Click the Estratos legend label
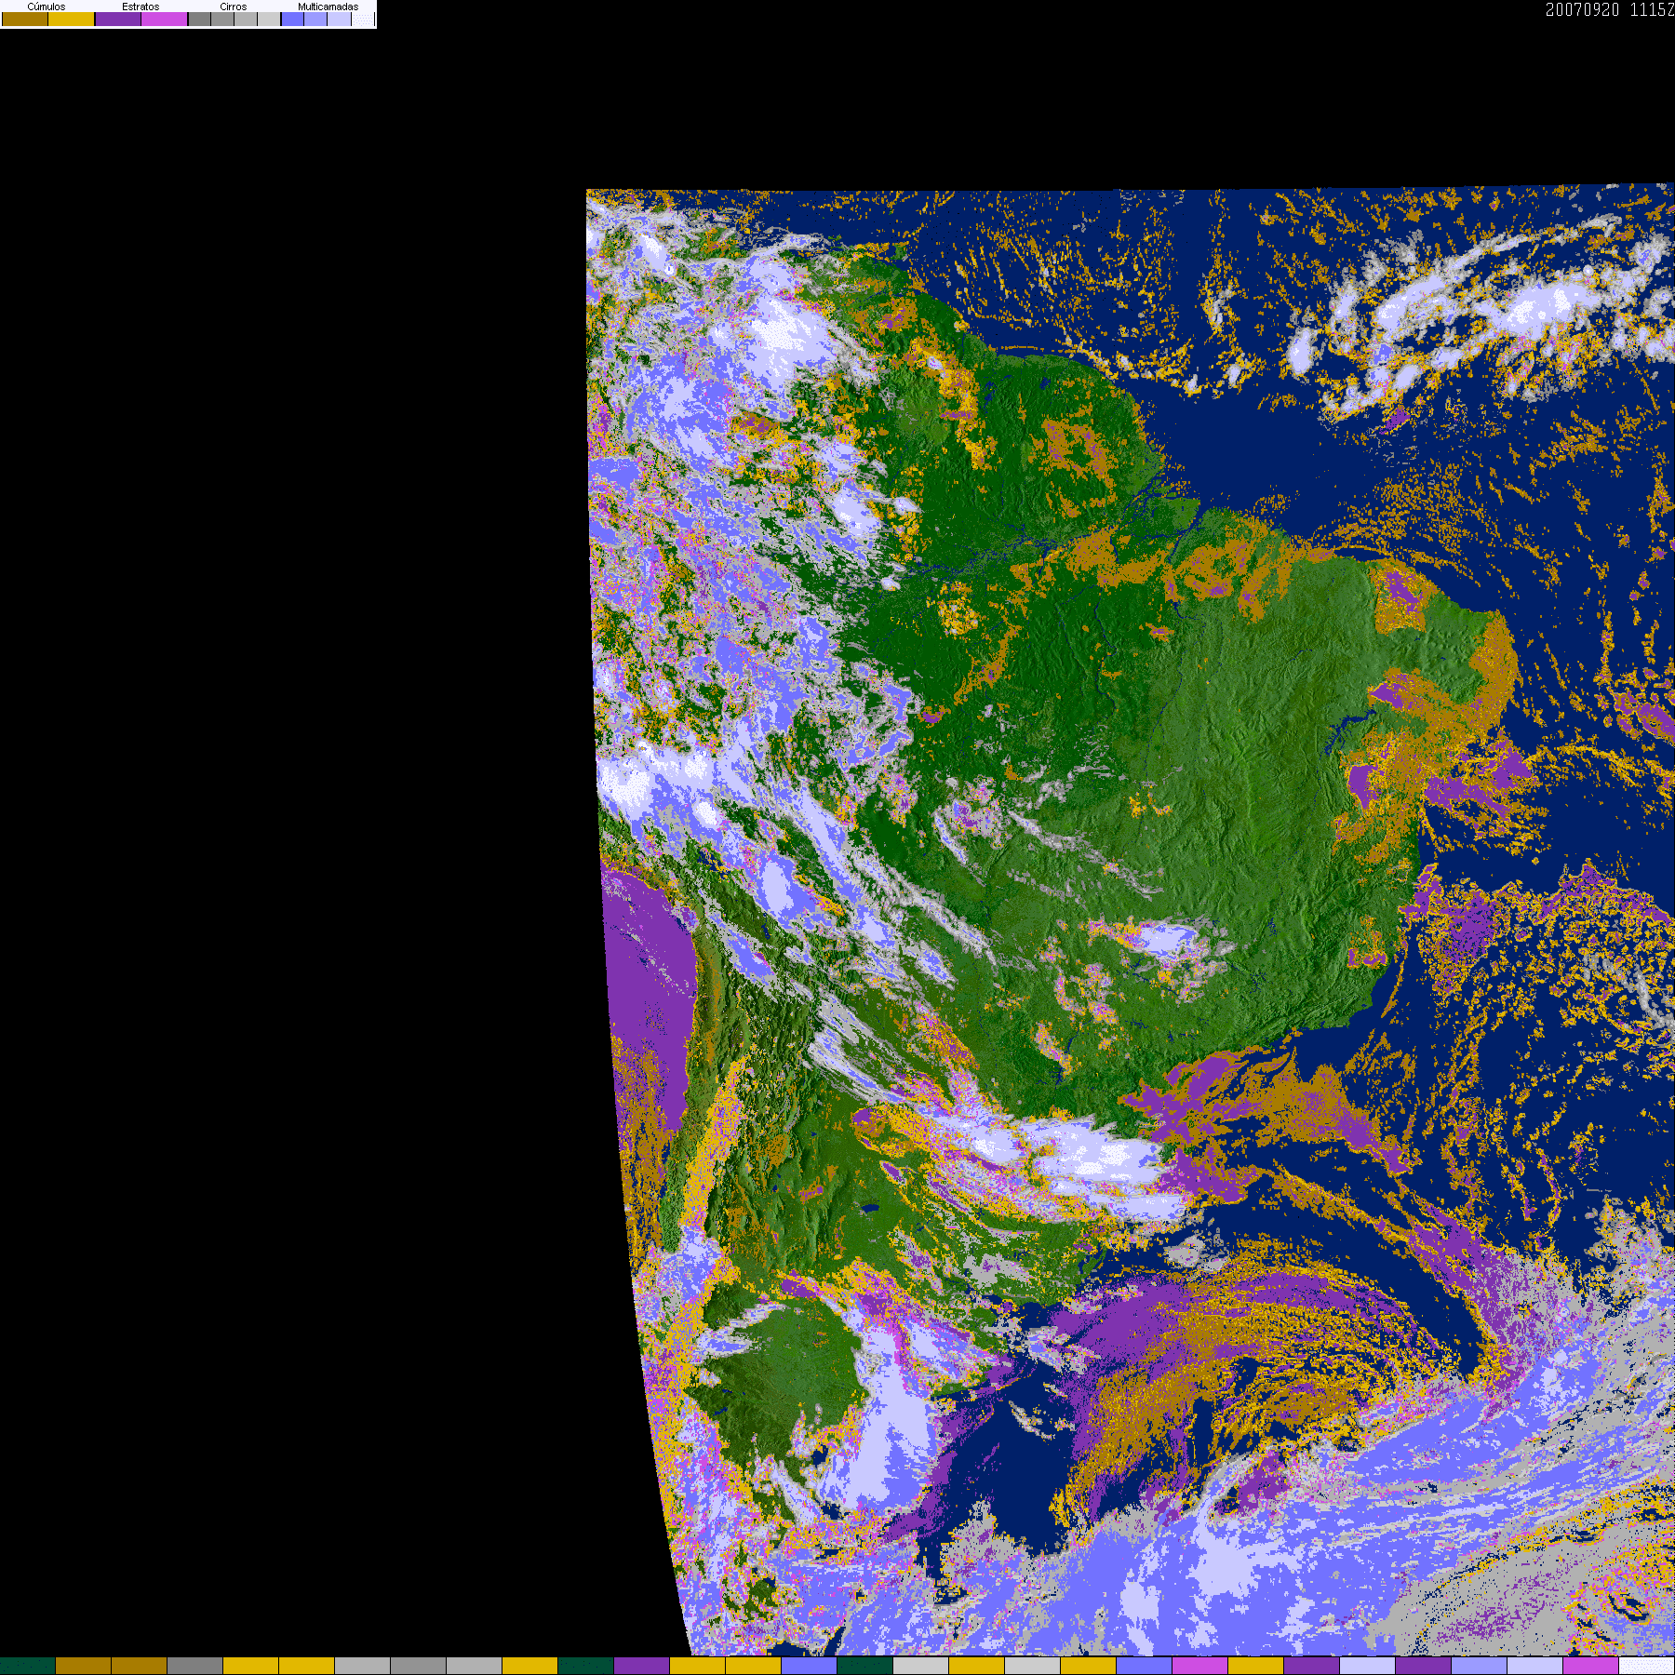 pos(141,7)
